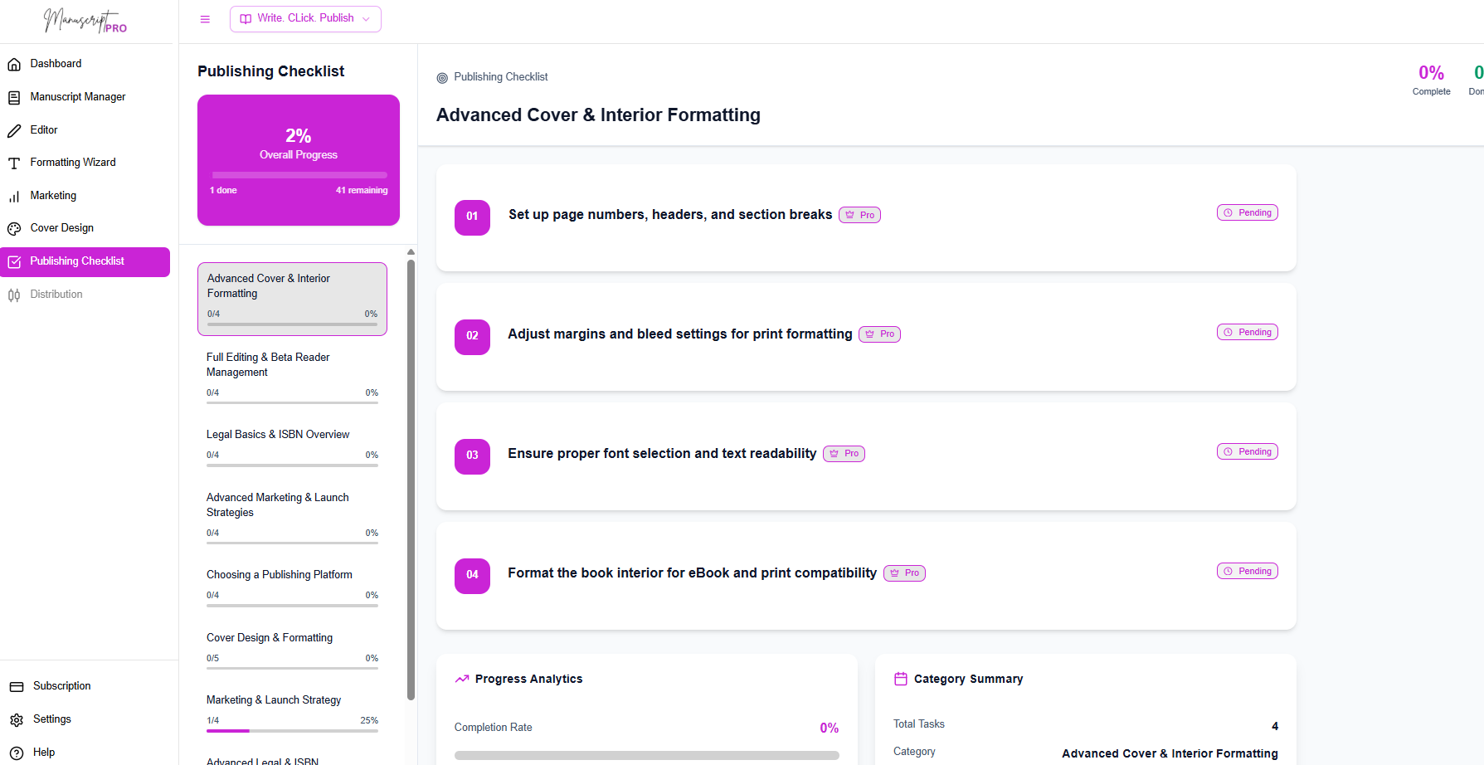
Task: Toggle Pending status on task 01
Action: pos(1247,212)
